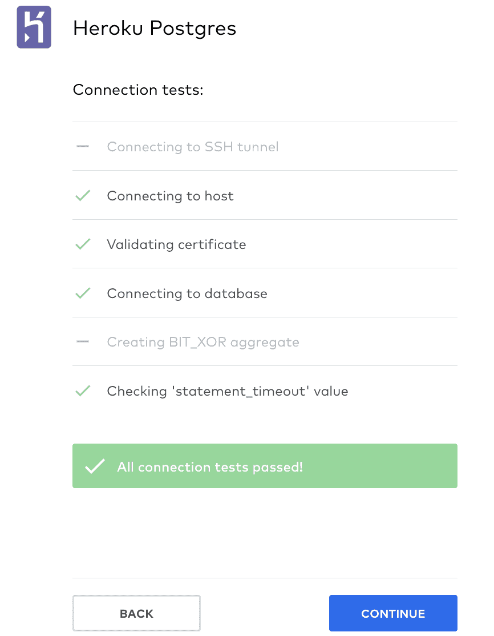Click the checkmark beside 'Connecting to database'
This screenshot has width=494, height=636.
click(x=82, y=293)
